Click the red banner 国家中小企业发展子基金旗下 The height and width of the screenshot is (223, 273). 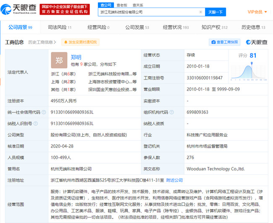[65, 9]
